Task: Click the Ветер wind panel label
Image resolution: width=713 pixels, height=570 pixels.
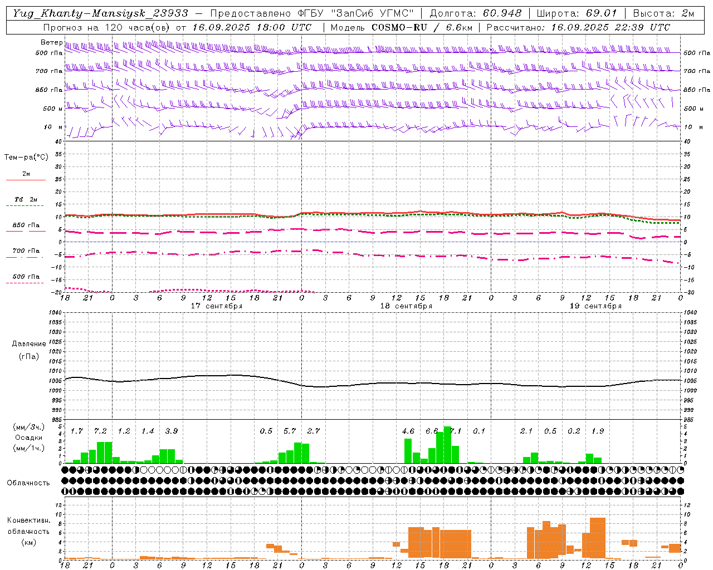Action: pyautogui.click(x=51, y=42)
